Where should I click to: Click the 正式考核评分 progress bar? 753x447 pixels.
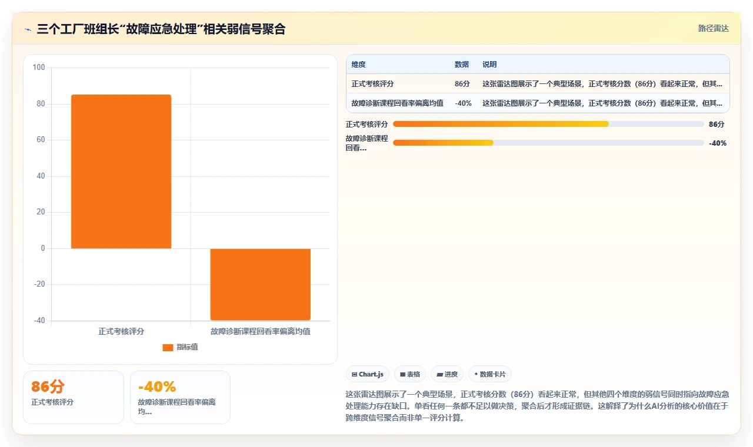tap(548, 124)
